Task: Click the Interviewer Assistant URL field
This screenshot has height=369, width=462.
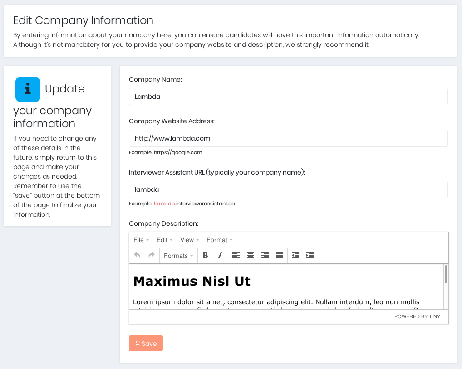Action: tap(288, 189)
